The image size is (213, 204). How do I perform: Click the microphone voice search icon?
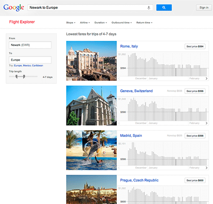click(x=149, y=8)
